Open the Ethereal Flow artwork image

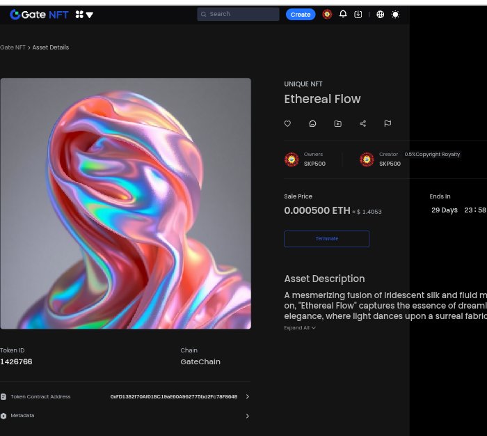click(125, 203)
